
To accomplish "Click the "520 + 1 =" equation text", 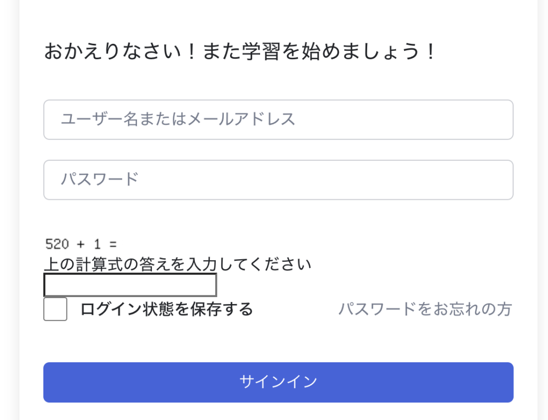I will click(81, 245).
